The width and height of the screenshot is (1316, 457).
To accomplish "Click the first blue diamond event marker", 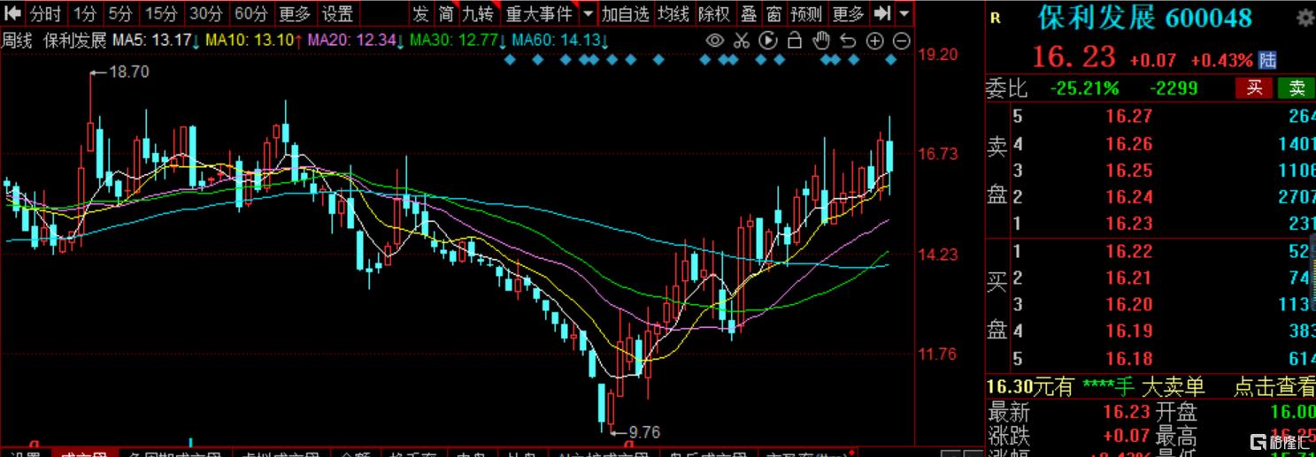I will pyautogui.click(x=508, y=59).
